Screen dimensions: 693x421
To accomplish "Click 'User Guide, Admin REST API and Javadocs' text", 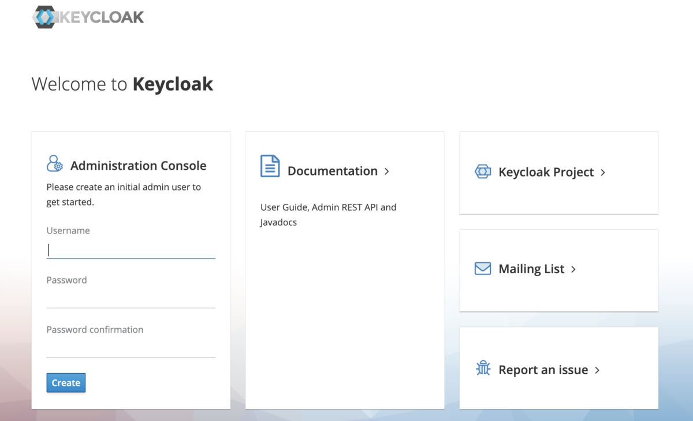I will (329, 214).
